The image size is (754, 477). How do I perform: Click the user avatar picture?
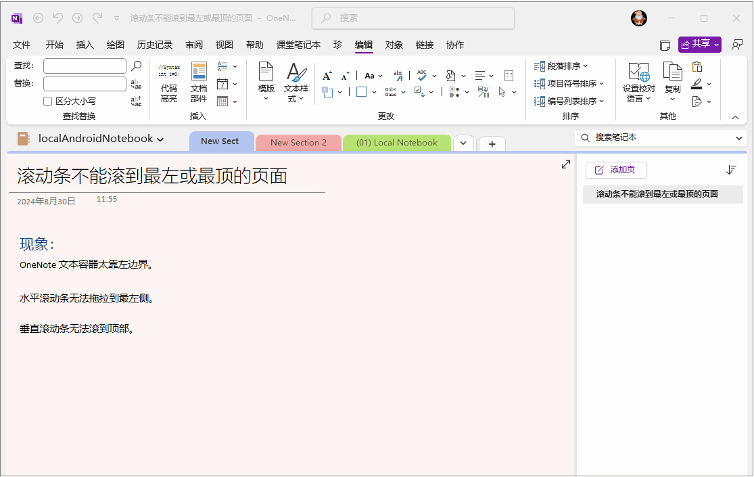pyautogui.click(x=639, y=18)
